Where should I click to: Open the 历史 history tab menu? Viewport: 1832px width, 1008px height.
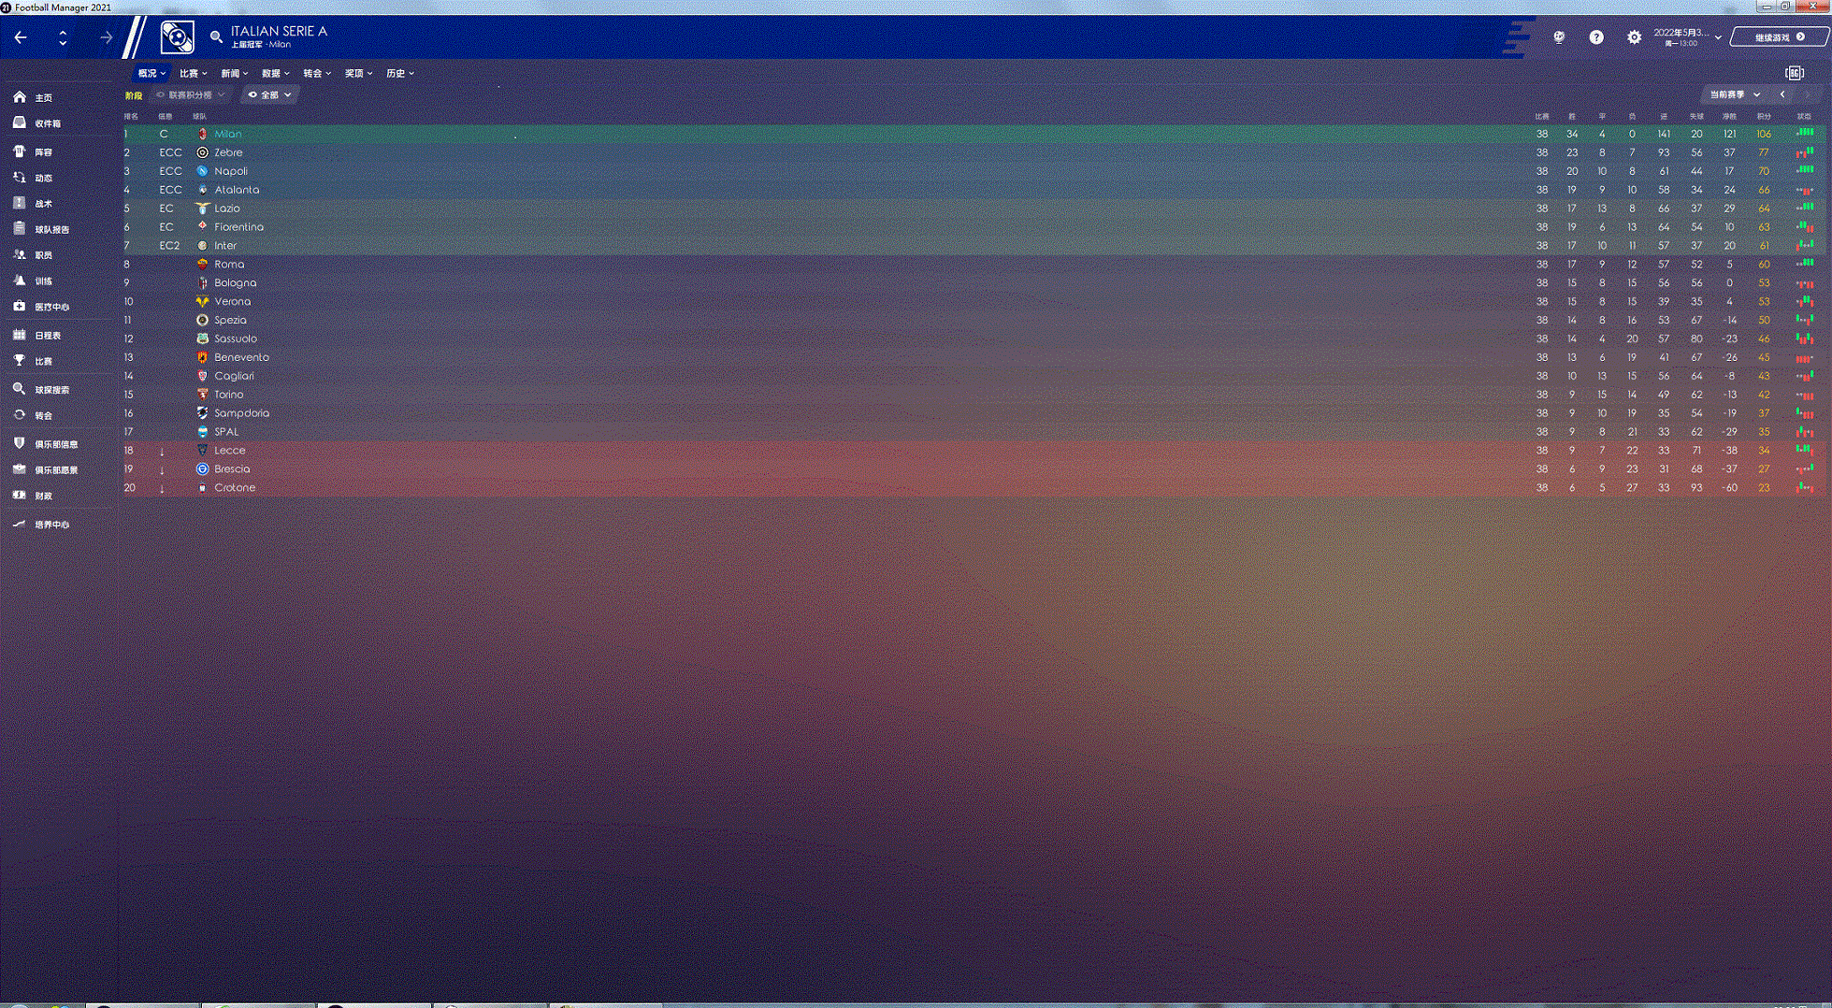(x=399, y=73)
